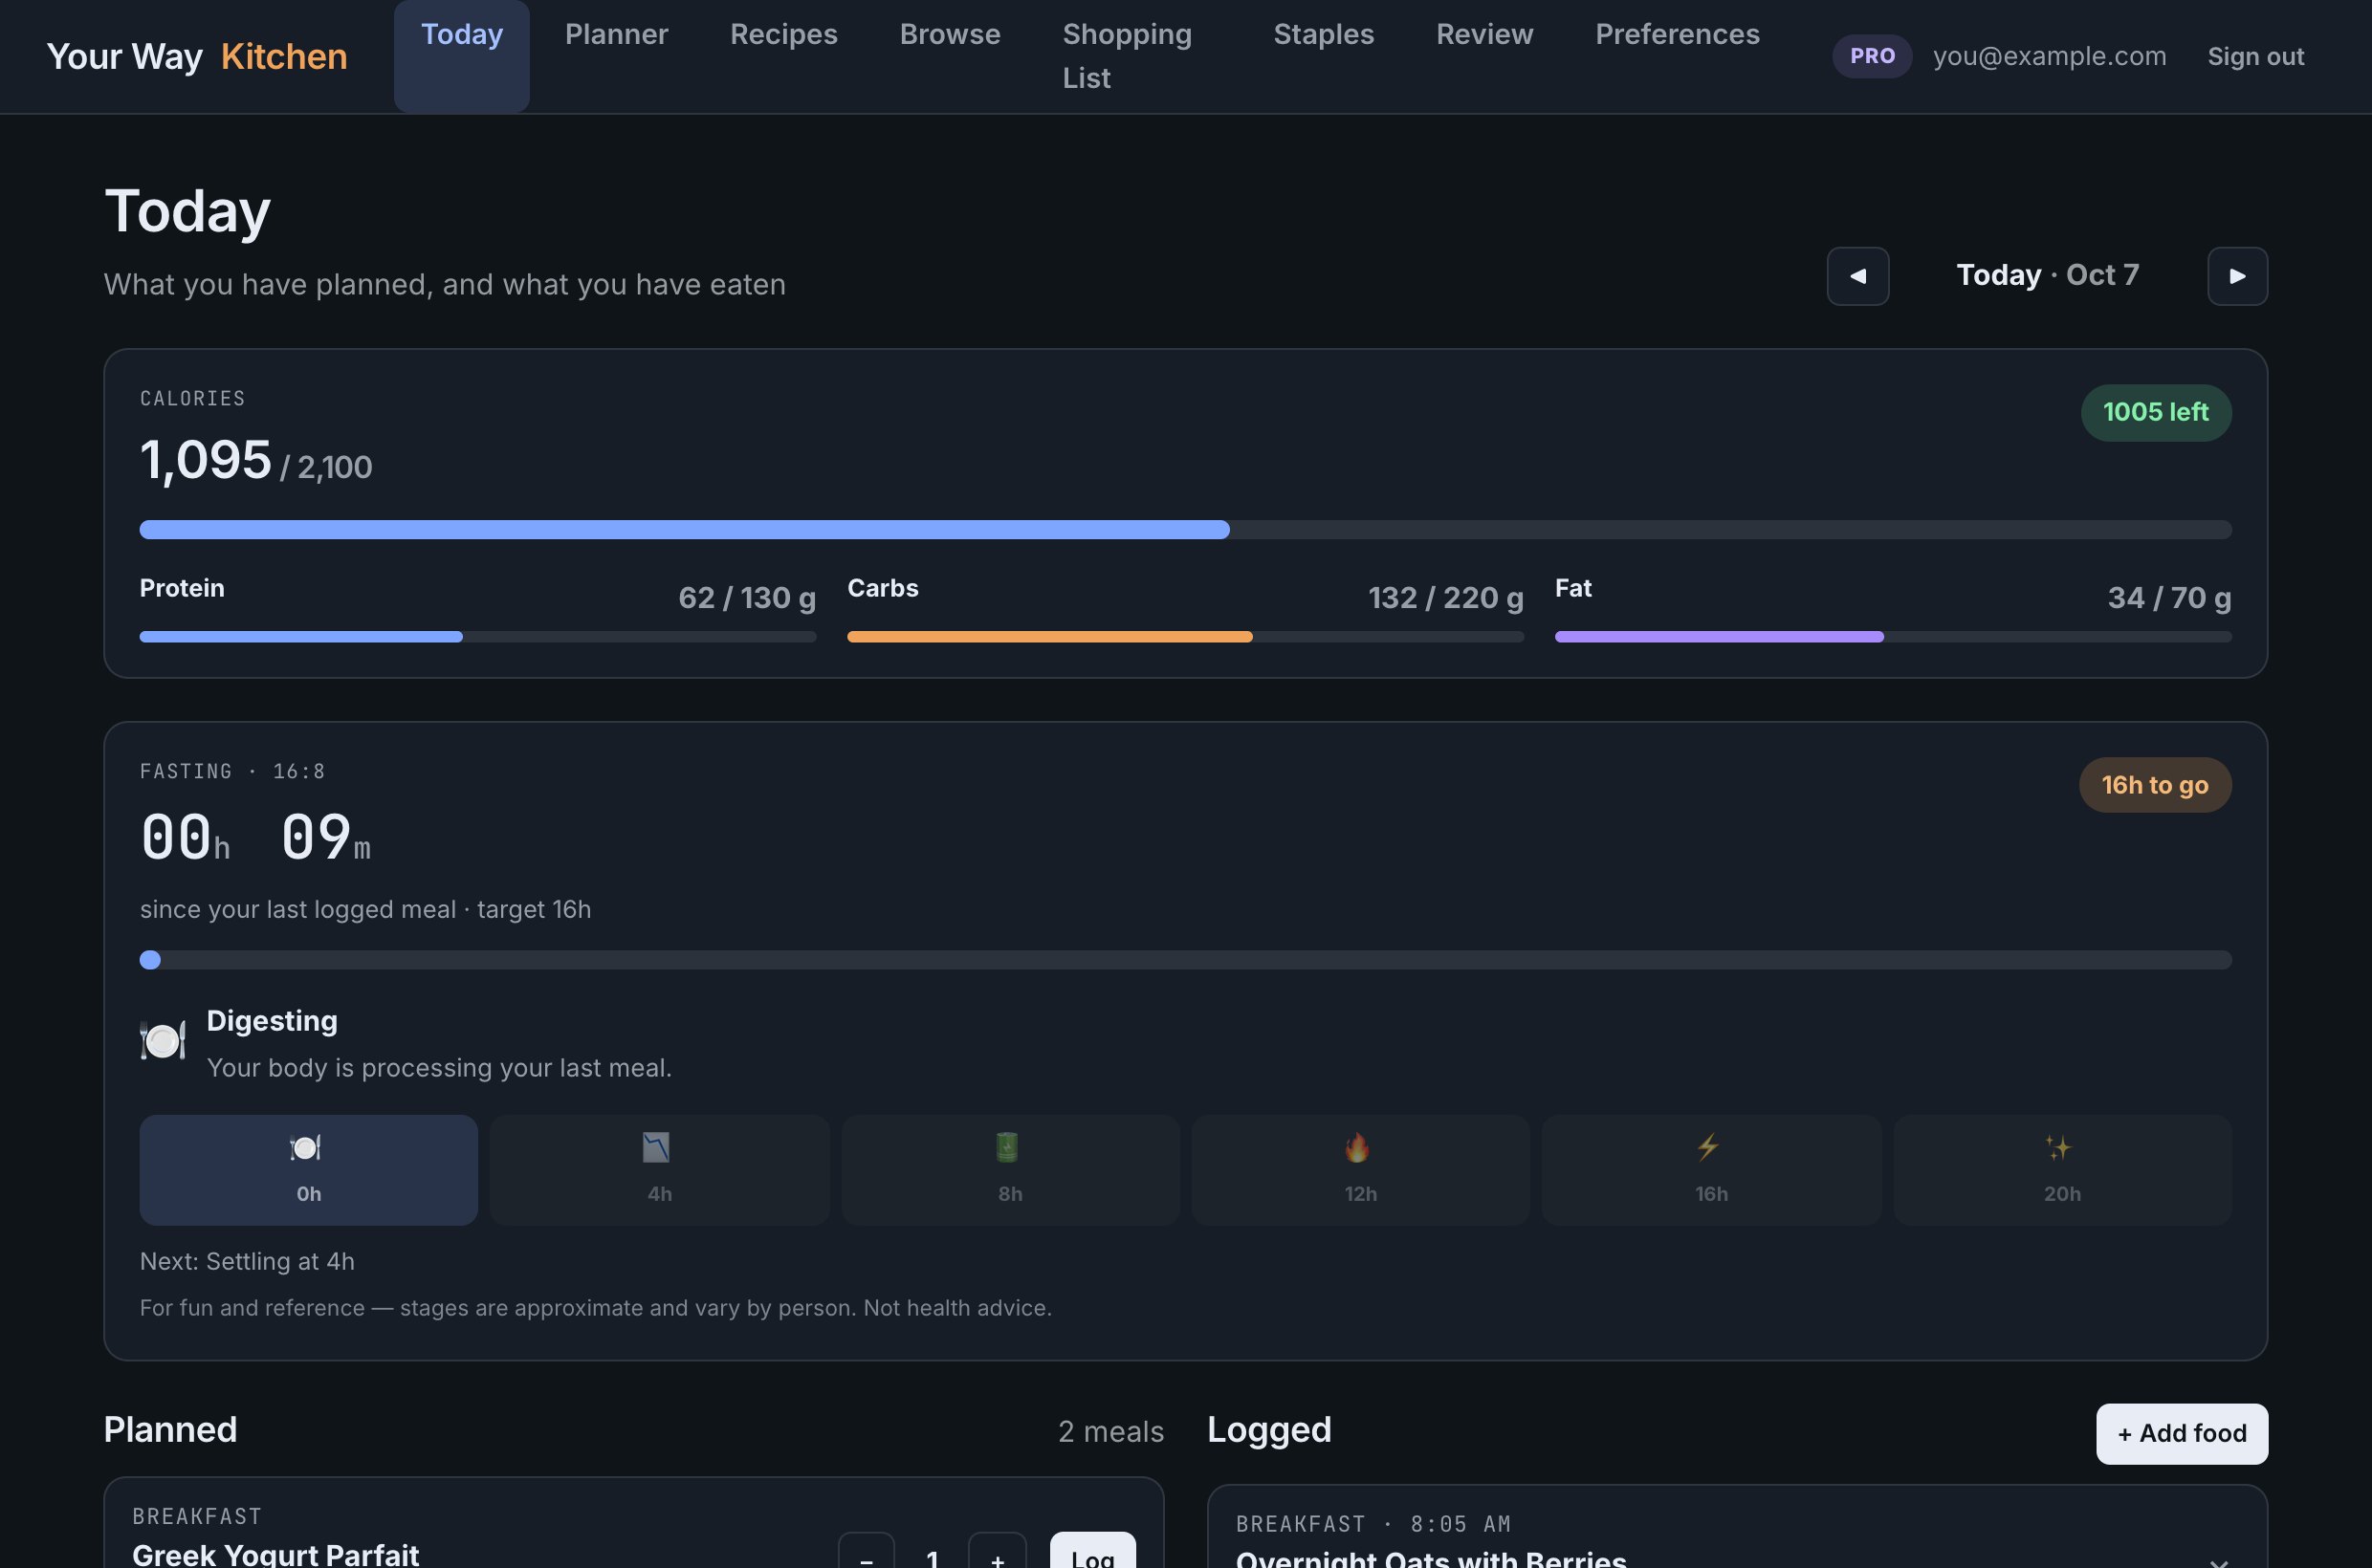Click the Fat progress bar

tap(1893, 636)
